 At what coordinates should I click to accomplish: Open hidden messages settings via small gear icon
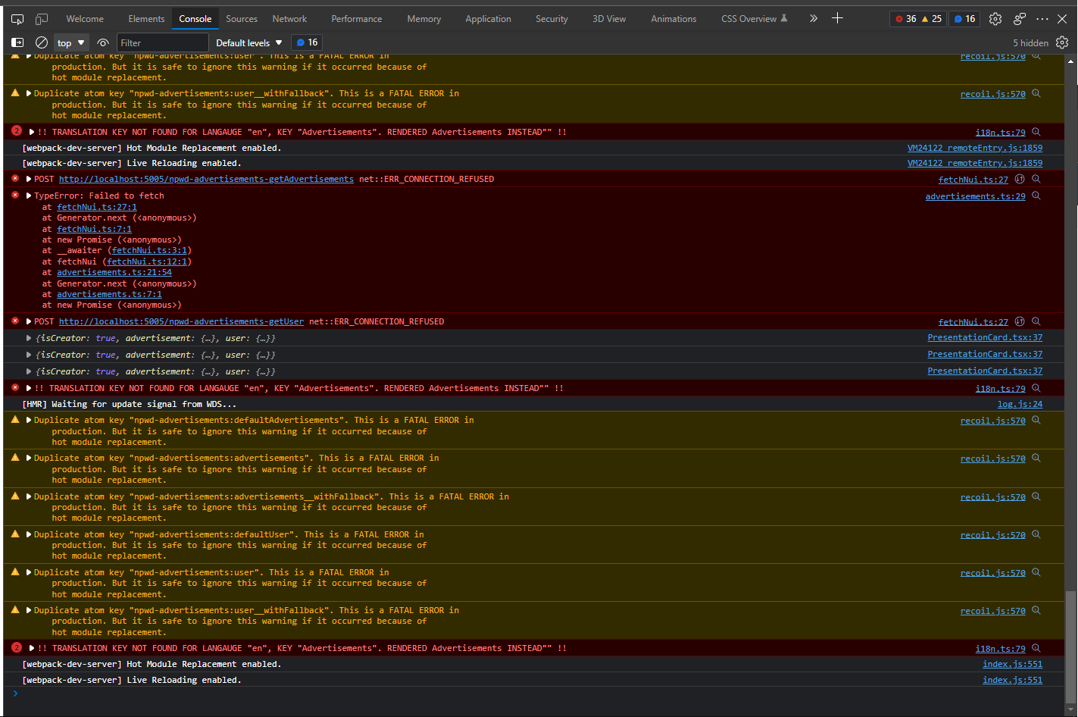1062,42
